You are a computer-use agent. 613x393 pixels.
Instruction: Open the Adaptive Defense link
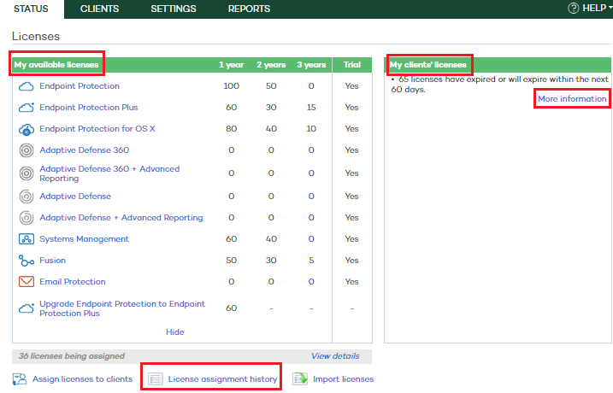click(75, 196)
